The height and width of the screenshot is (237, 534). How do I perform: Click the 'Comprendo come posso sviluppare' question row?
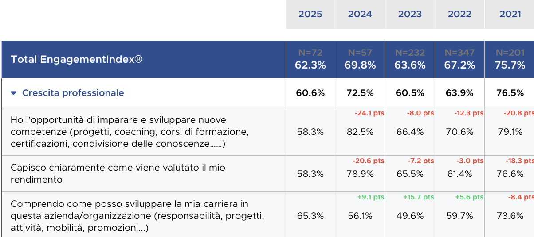tap(137, 216)
